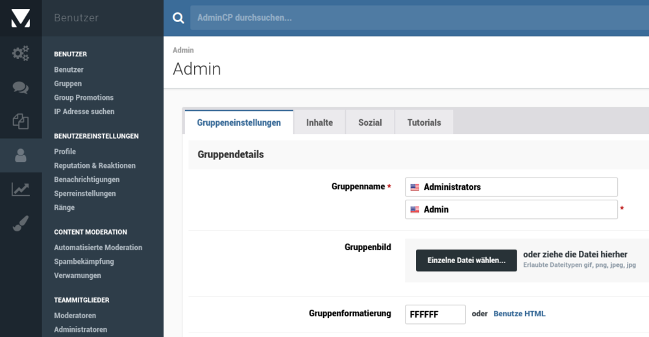Click the Administrators group name field
The height and width of the screenshot is (337, 649).
point(511,187)
